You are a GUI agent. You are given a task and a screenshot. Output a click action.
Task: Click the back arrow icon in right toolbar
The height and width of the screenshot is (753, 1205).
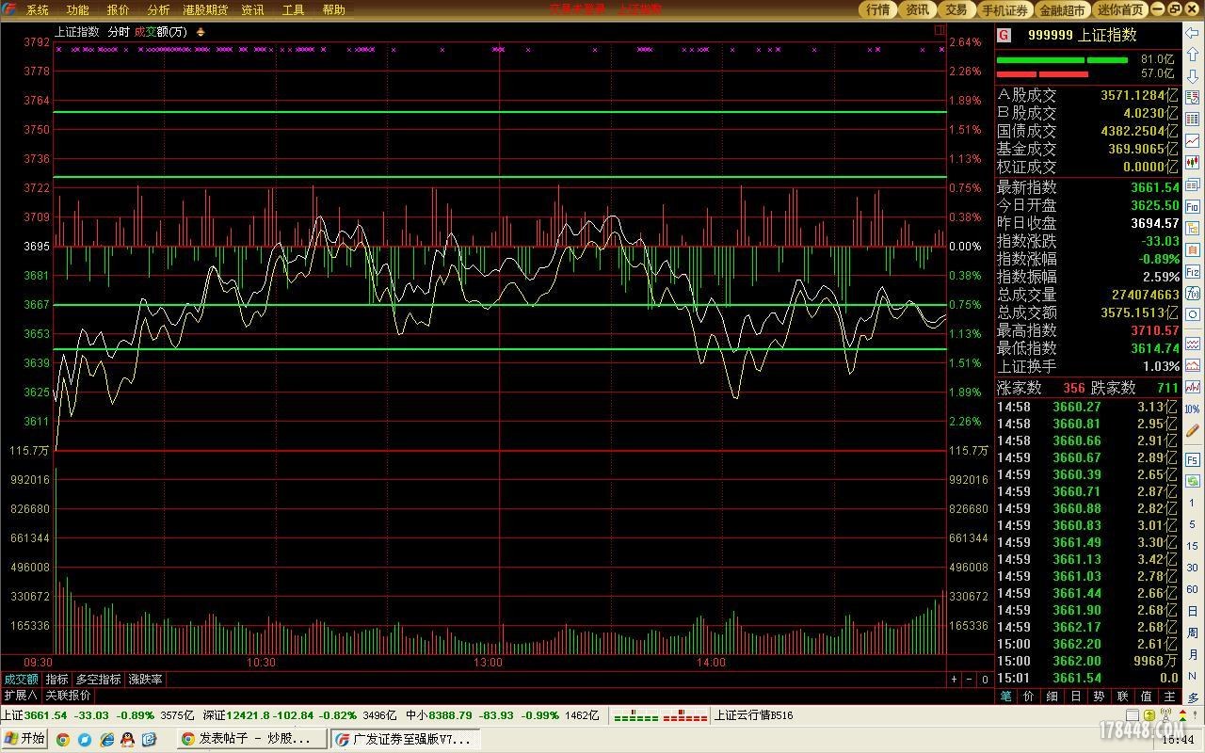point(1192,33)
